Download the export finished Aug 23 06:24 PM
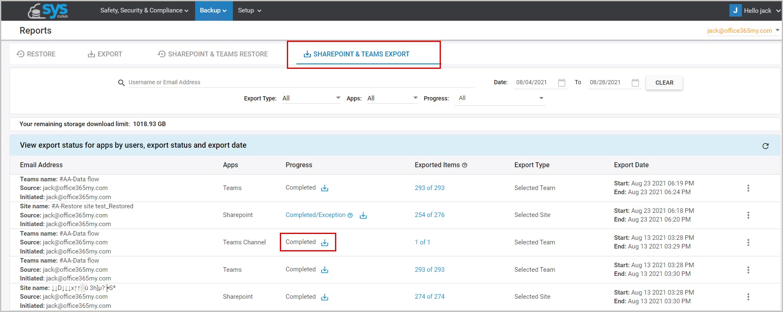The height and width of the screenshot is (312, 783). (x=325, y=188)
